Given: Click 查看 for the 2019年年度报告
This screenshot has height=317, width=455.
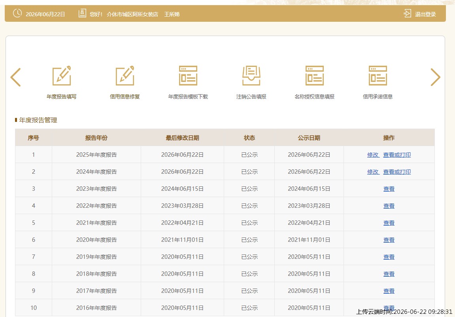Looking at the screenshot, I should [x=389, y=257].
